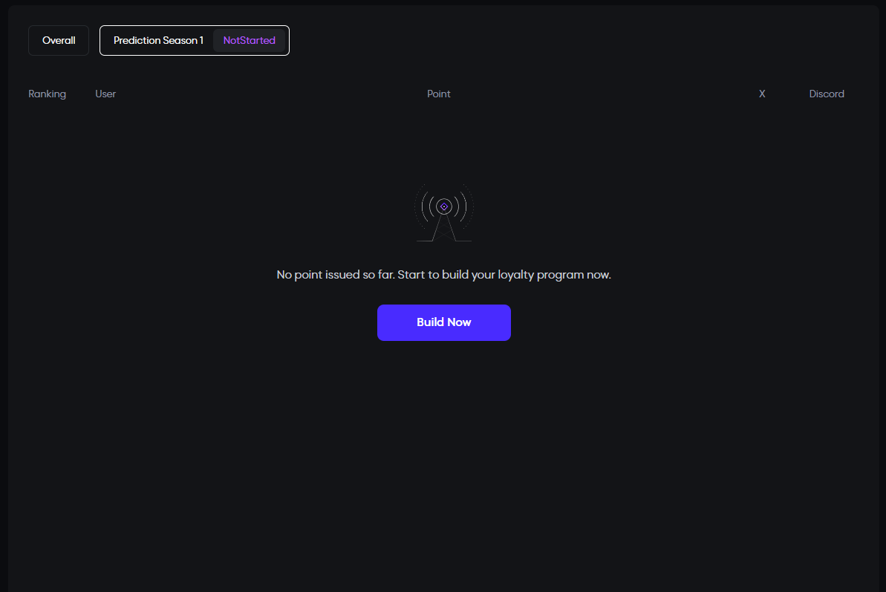This screenshot has height=592, width=886.
Task: Sort by the Ranking column header
Action: click(x=48, y=94)
